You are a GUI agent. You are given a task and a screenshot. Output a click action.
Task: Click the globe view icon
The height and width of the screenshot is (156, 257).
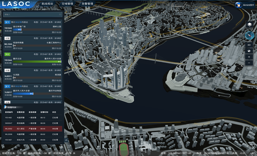point(249,51)
